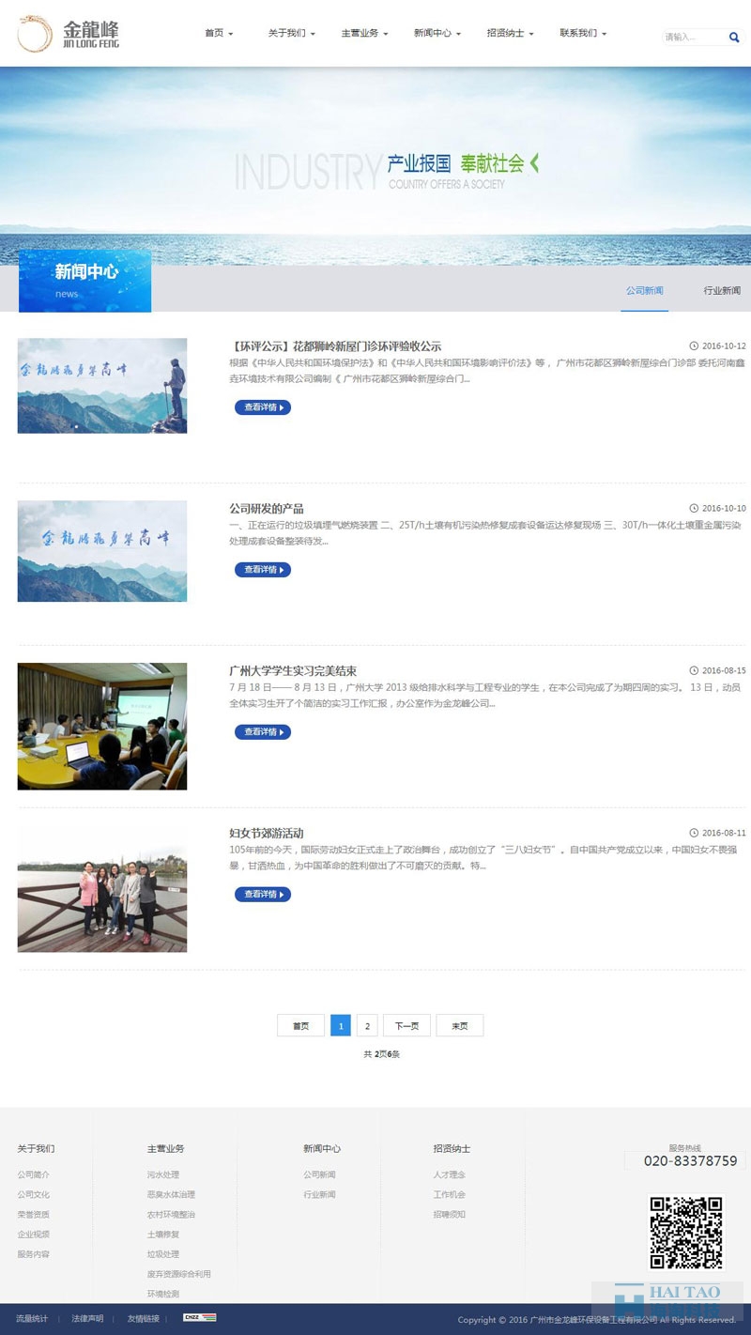Image resolution: width=751 pixels, height=1335 pixels.
Task: Open footer link 公司文化
Action: pyautogui.click(x=34, y=1195)
